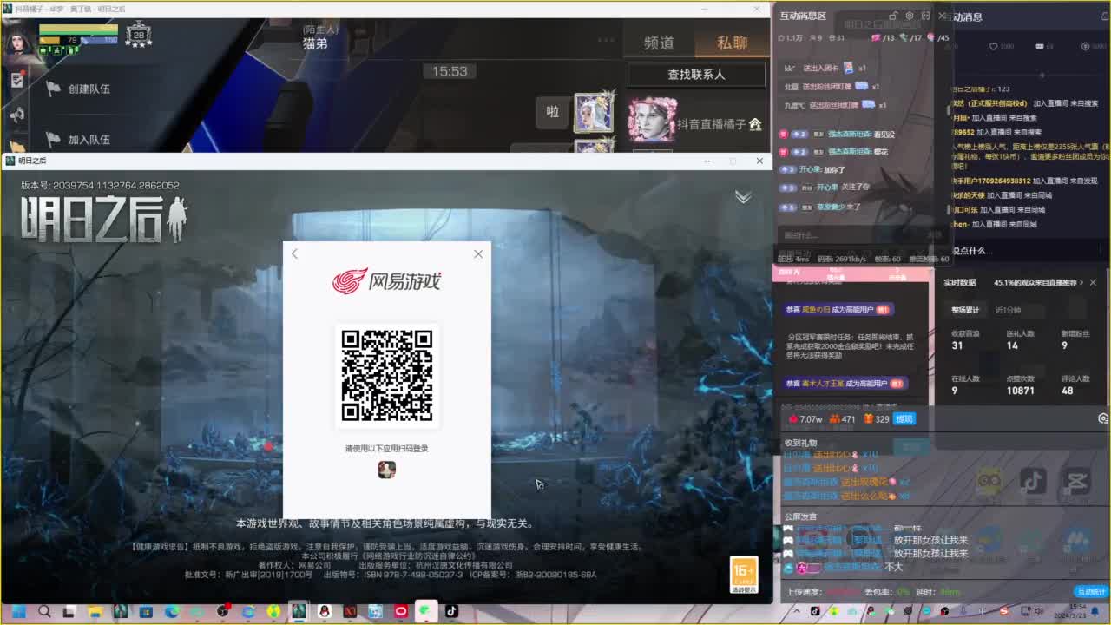Open the Edge browser from the taskbar
Viewport: 1111px width, 625px height.
click(172, 611)
